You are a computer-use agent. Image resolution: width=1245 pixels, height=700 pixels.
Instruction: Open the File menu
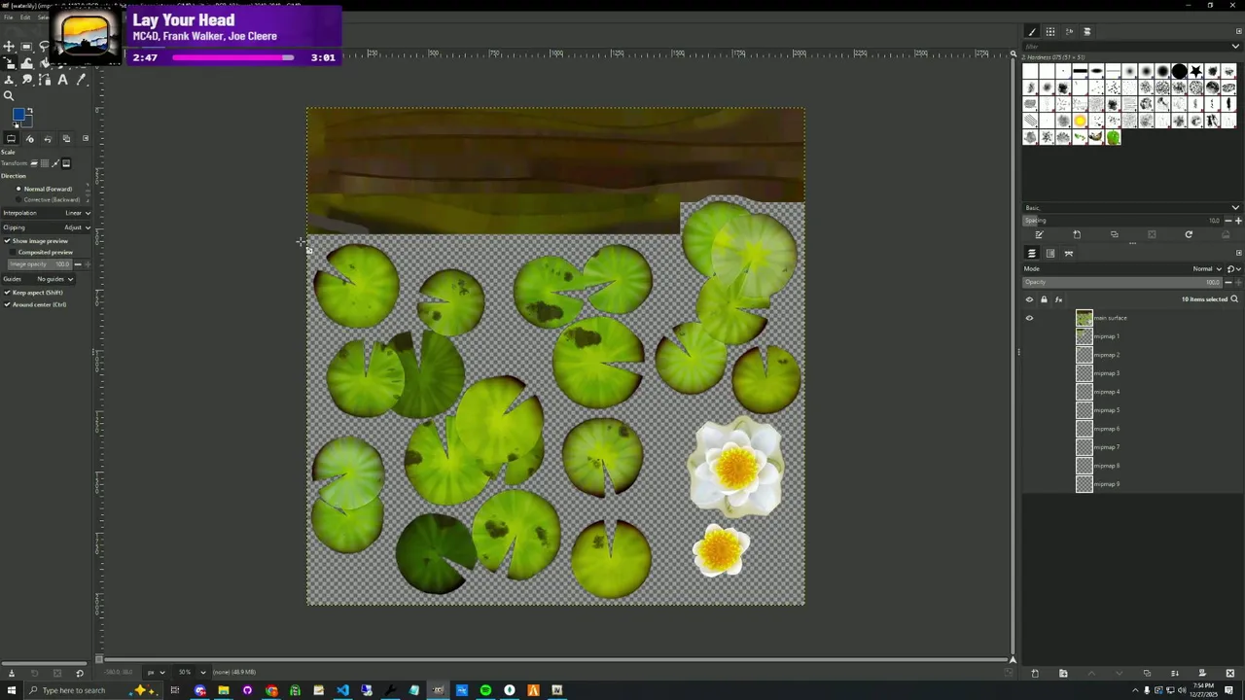[x=8, y=17]
